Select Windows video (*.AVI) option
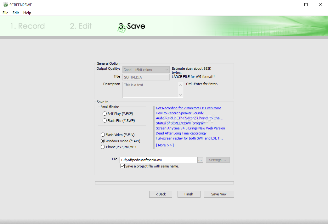328x224 pixels. click(121, 141)
